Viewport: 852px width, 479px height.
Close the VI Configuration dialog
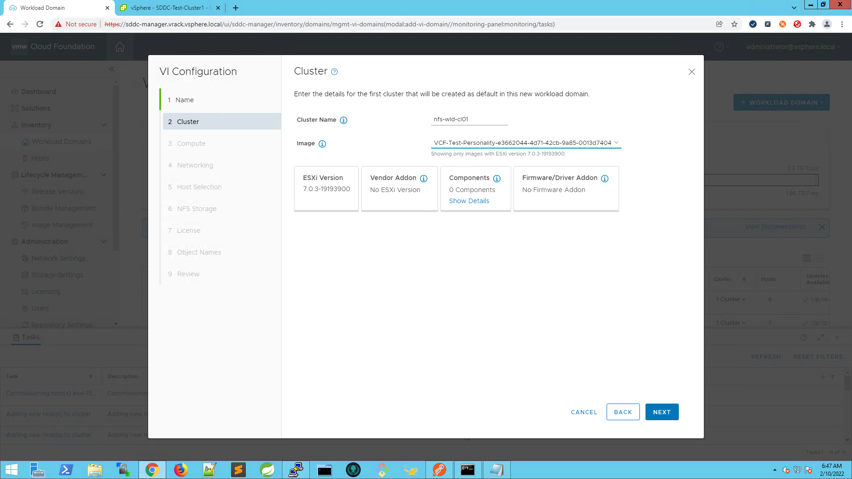[x=692, y=72]
